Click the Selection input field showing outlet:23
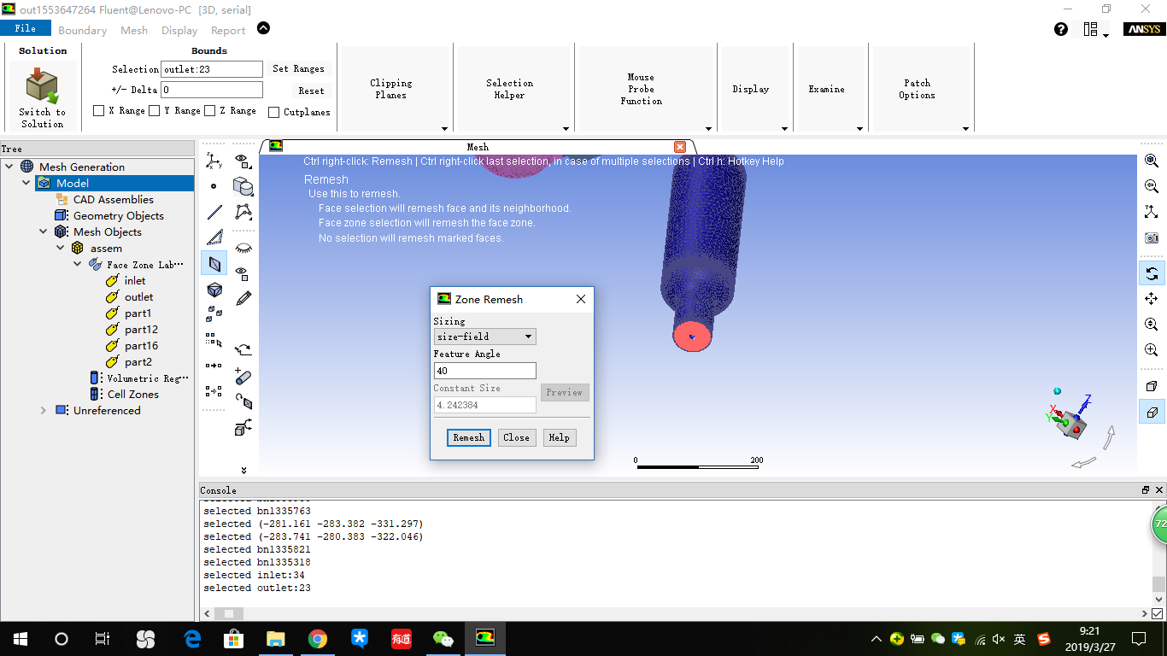This screenshot has width=1167, height=656. pos(211,69)
